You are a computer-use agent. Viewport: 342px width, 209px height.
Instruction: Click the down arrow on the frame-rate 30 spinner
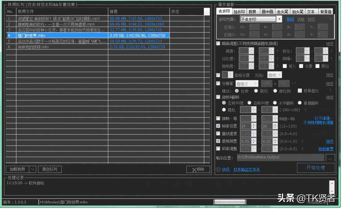[275, 128]
